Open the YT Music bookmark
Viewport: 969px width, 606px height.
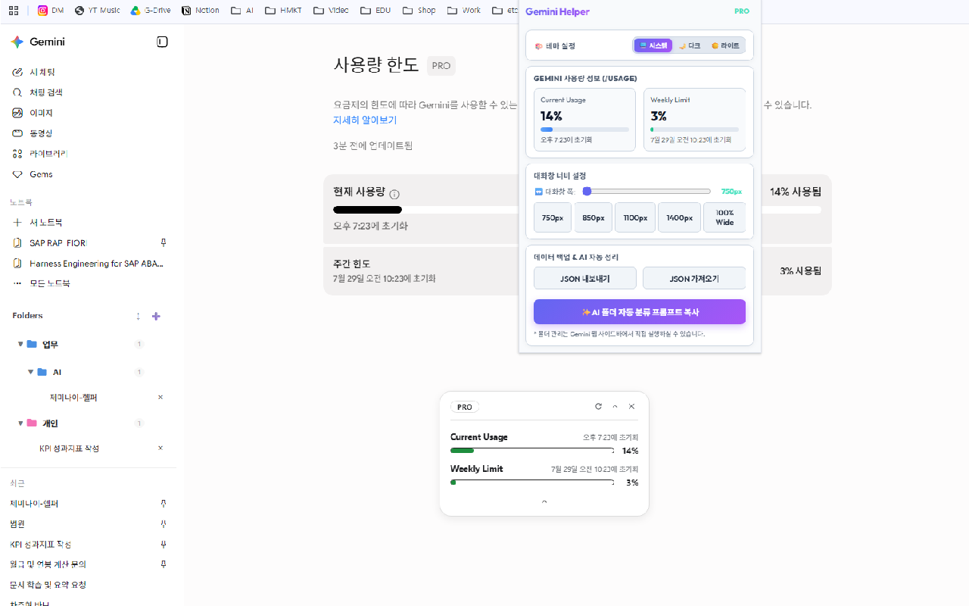point(97,11)
